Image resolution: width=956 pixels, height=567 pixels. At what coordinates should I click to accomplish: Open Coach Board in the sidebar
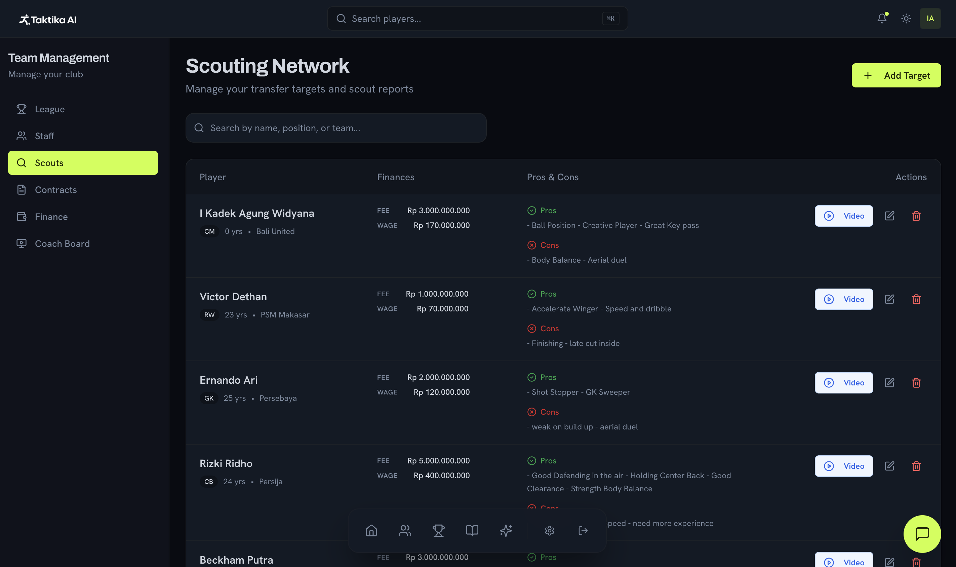(x=83, y=243)
